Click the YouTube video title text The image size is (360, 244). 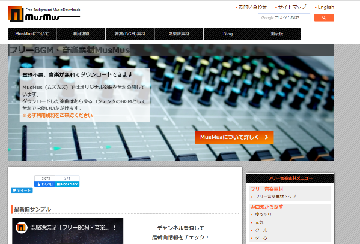pyautogui.click(x=69, y=228)
